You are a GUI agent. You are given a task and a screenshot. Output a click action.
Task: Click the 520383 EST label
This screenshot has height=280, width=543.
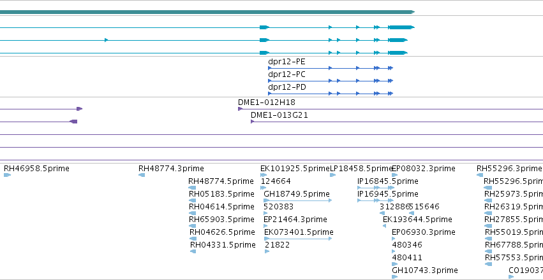(278, 206)
